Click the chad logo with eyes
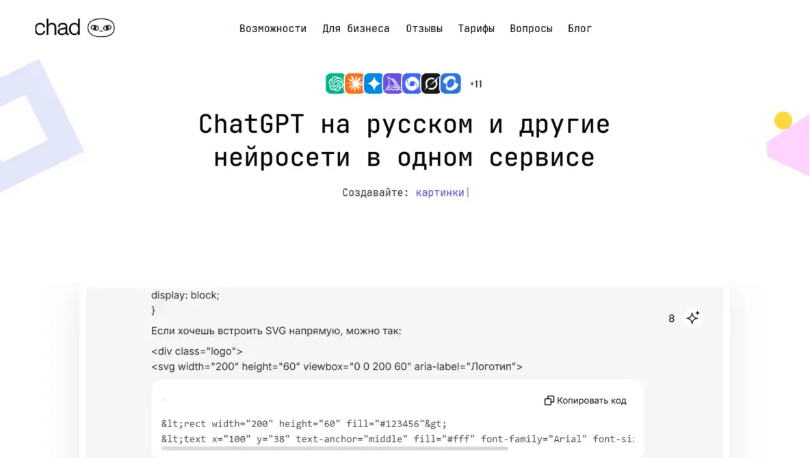This screenshot has width=810, height=458. pos(75,28)
